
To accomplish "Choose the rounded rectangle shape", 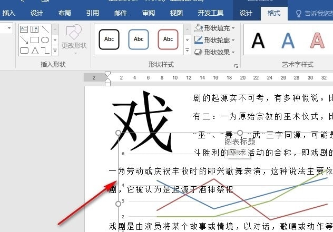I will click(24, 51).
